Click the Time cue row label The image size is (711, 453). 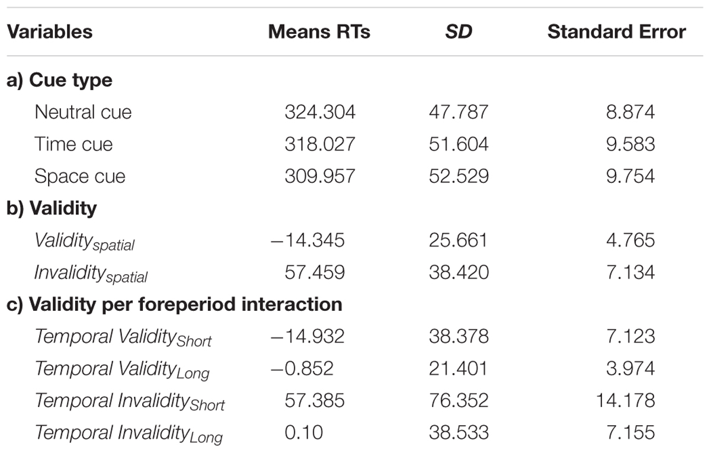[73, 144]
